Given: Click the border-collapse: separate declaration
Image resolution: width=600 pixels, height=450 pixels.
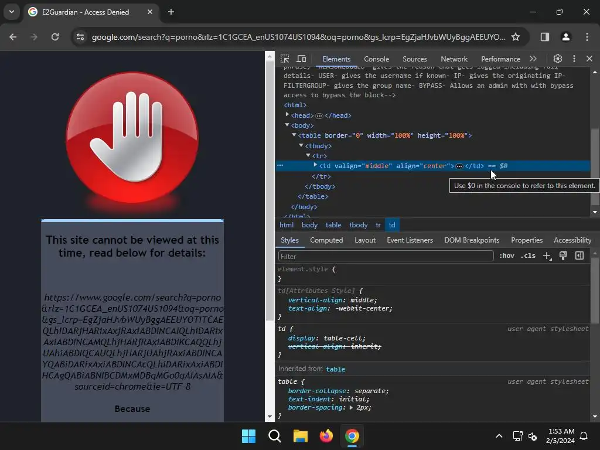Looking at the screenshot, I should click(x=338, y=391).
